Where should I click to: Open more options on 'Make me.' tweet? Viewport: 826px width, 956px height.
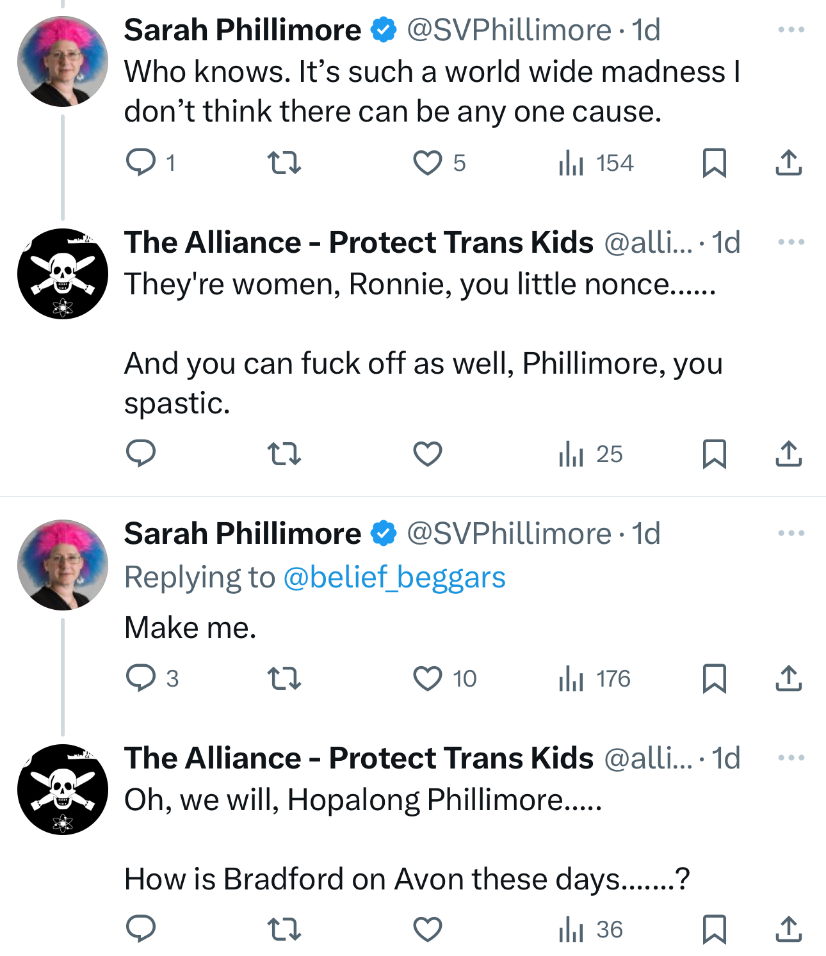point(791,533)
